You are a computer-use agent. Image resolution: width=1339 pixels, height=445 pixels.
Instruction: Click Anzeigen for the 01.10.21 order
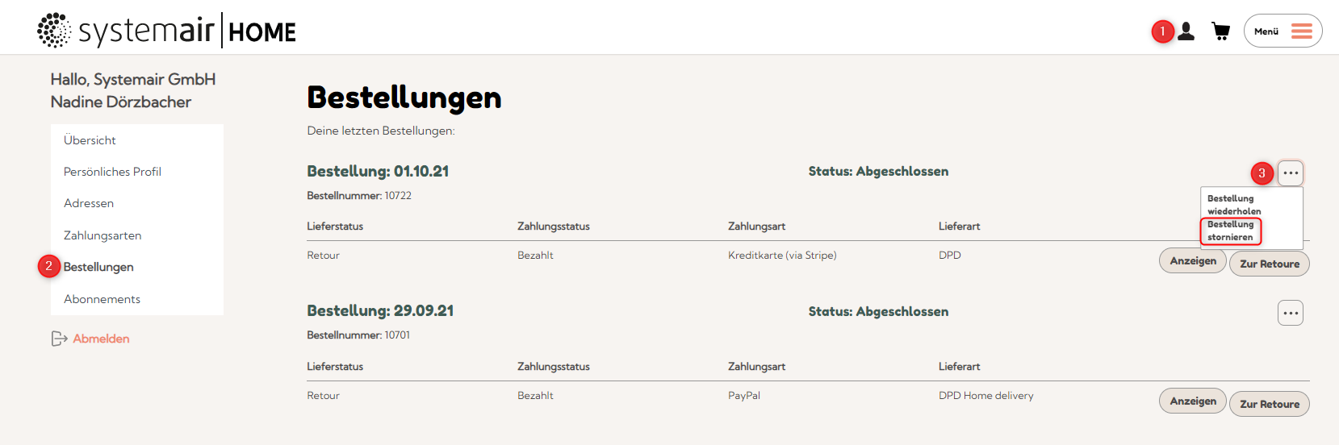[x=1193, y=261]
